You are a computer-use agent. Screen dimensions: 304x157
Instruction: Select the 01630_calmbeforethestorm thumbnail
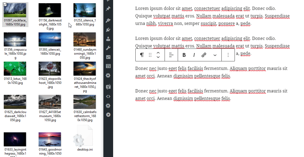tap(84, 102)
